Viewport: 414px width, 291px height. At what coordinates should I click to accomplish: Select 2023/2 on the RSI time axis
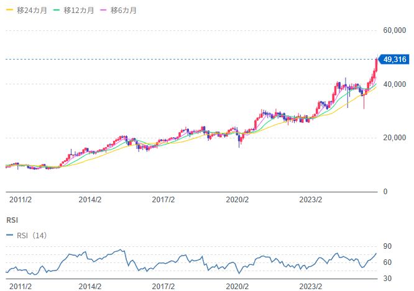click(311, 286)
